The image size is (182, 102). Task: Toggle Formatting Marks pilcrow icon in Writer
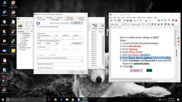pyautogui.click(x=165, y=20)
